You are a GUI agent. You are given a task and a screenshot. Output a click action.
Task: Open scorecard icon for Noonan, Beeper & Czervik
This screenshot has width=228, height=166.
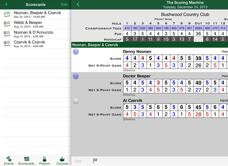pos(7,14)
